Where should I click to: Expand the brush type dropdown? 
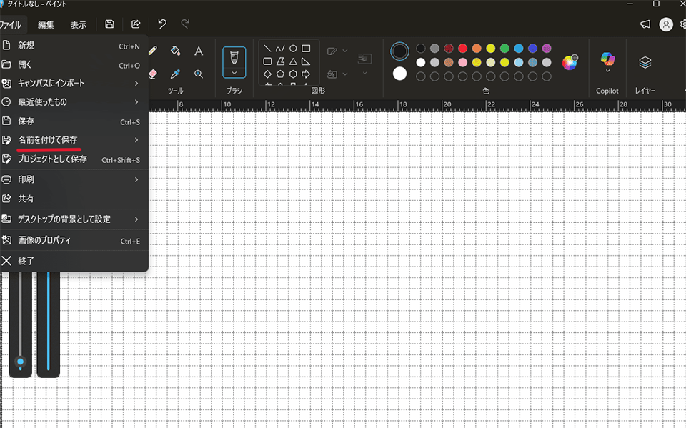[x=234, y=73]
